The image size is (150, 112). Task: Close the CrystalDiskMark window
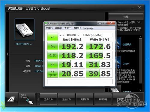tap(111, 23)
